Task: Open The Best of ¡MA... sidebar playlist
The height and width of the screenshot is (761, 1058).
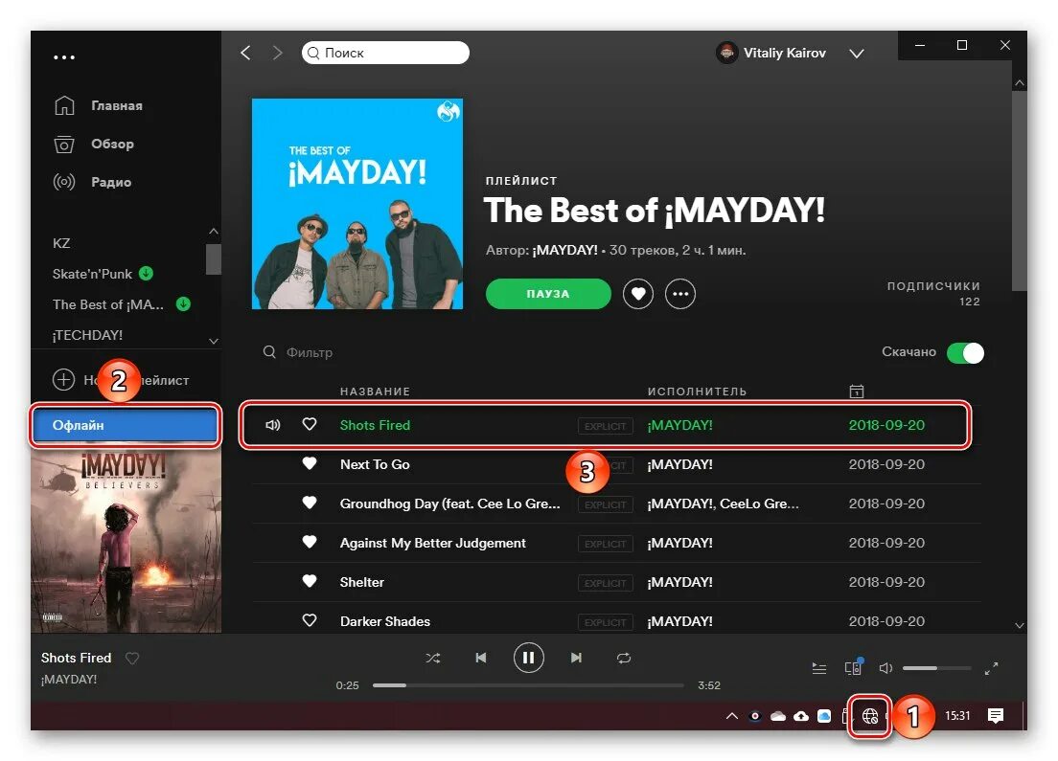Action: click(x=108, y=304)
